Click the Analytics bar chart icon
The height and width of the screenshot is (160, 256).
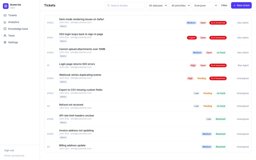pos(5,22)
